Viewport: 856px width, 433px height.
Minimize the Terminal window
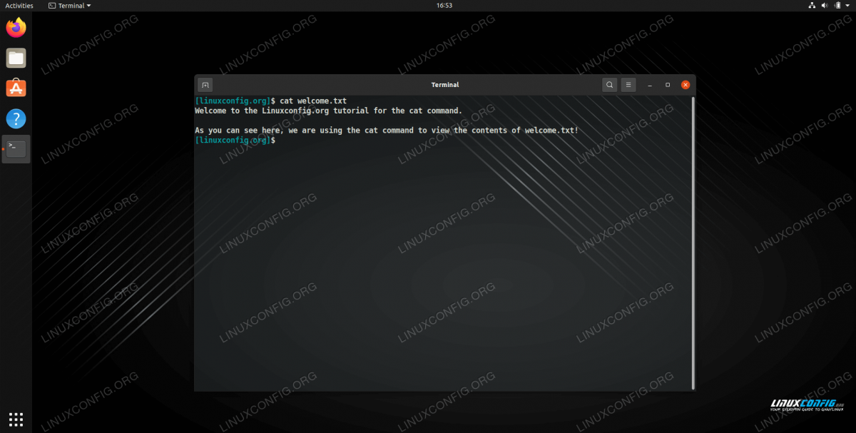650,85
